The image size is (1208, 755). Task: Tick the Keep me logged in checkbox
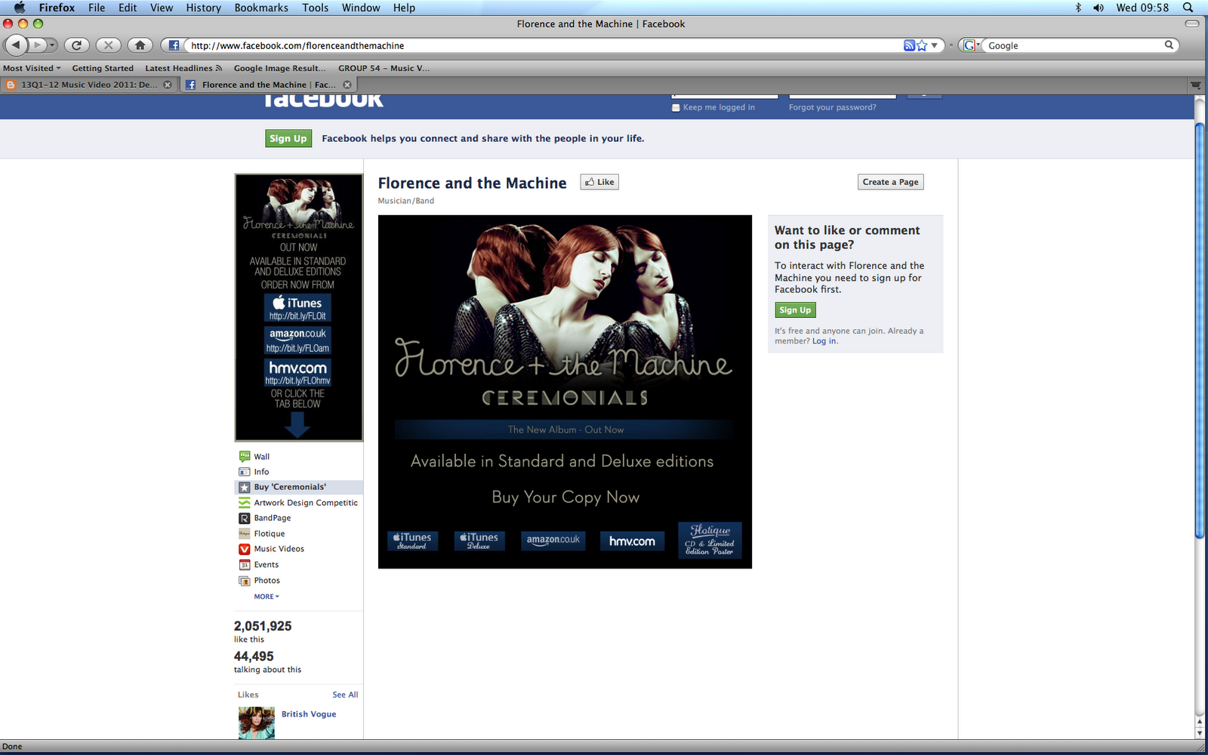pyautogui.click(x=676, y=107)
